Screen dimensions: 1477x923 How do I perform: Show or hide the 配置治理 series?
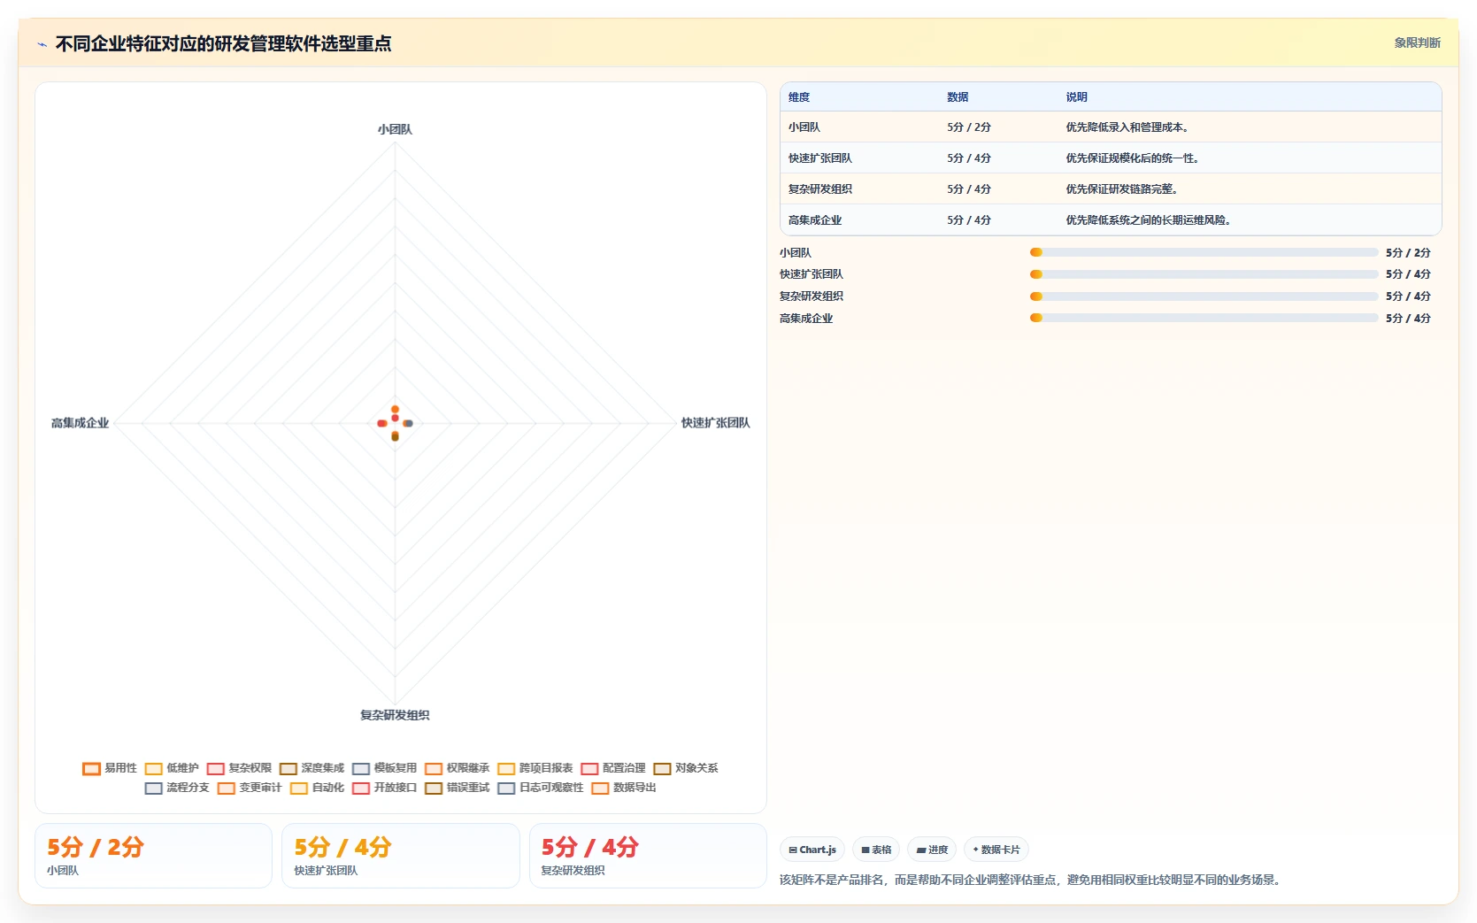click(x=612, y=768)
